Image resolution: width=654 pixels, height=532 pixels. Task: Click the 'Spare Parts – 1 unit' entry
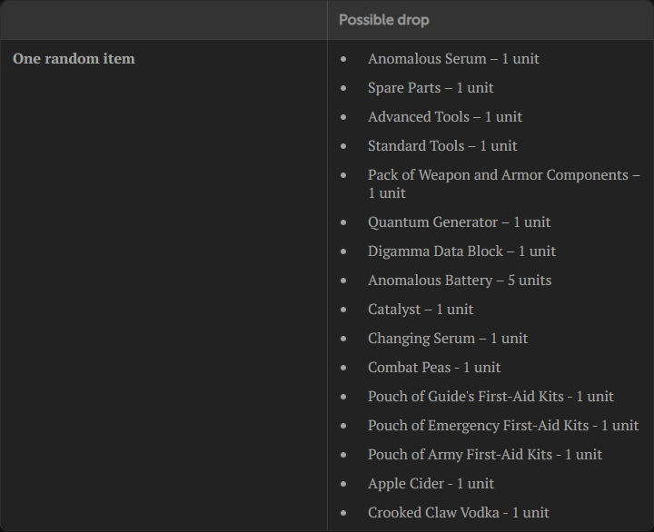(x=430, y=88)
